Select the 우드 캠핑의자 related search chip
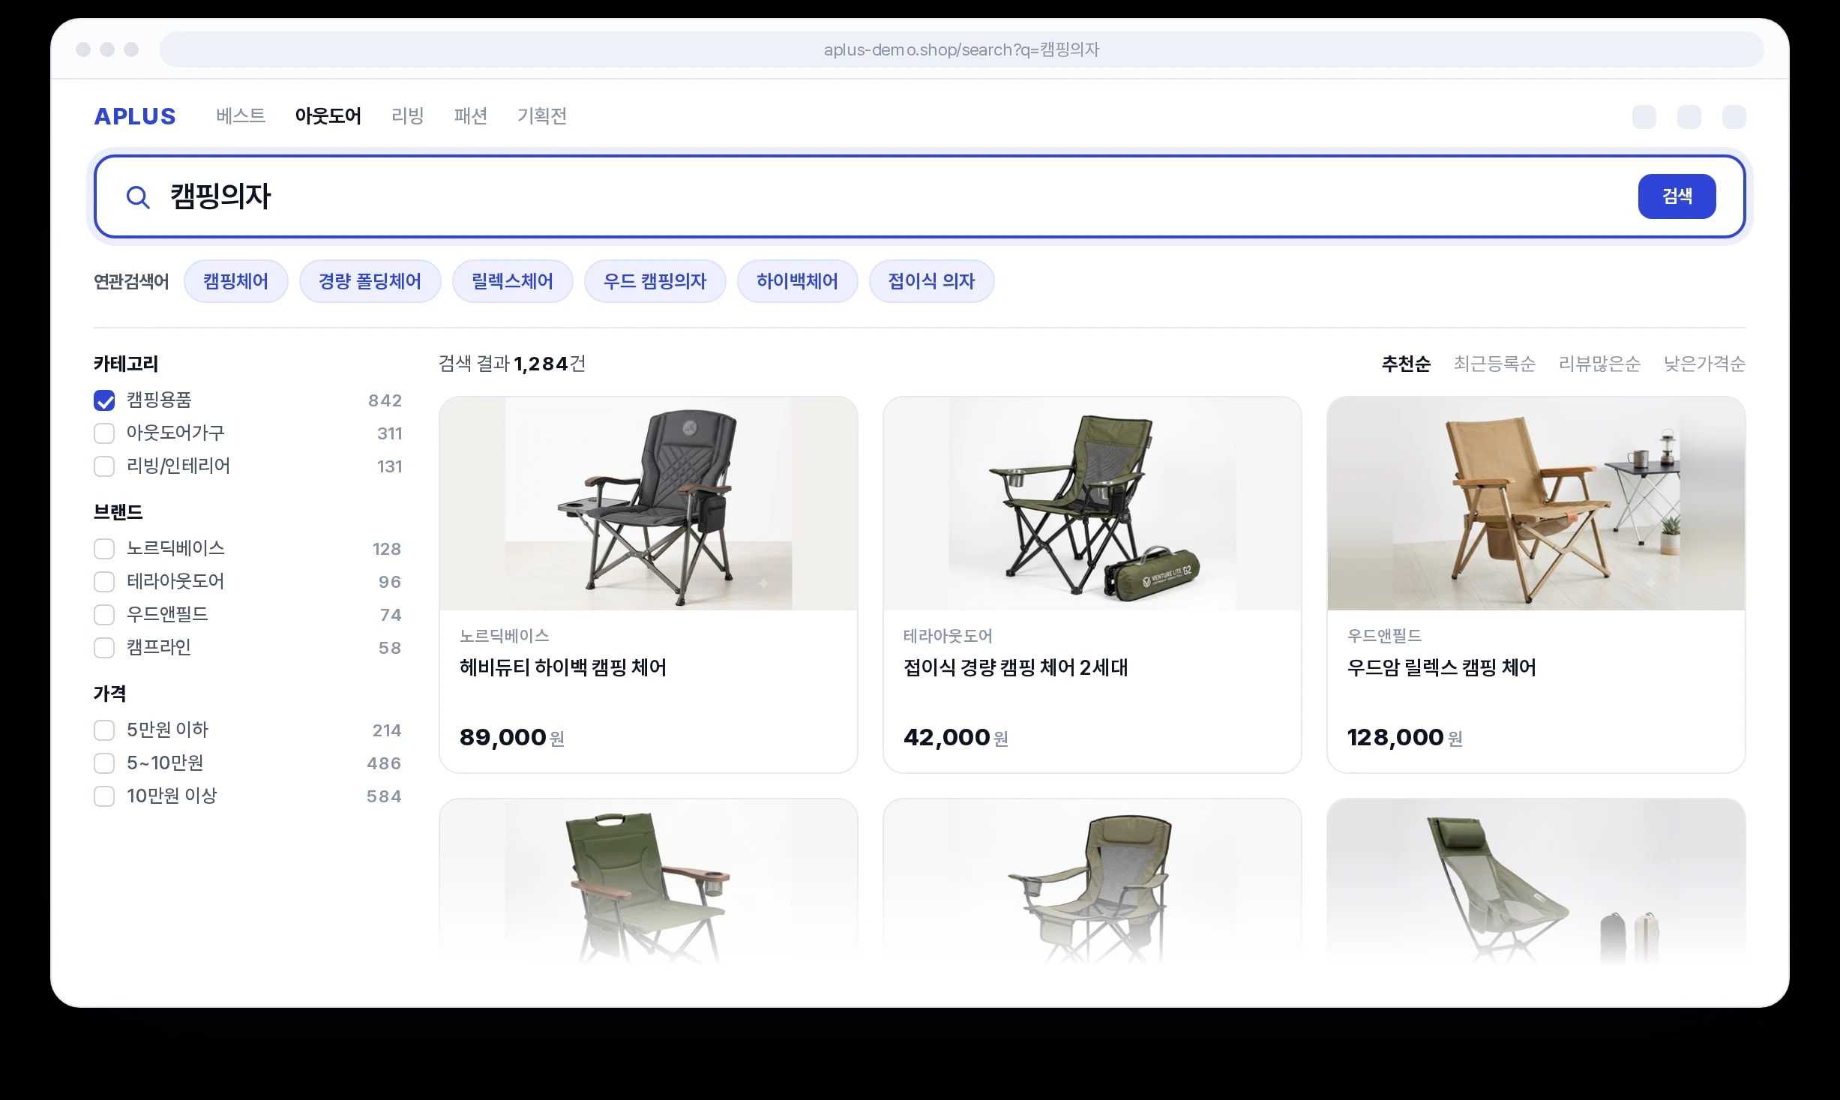 pos(655,281)
